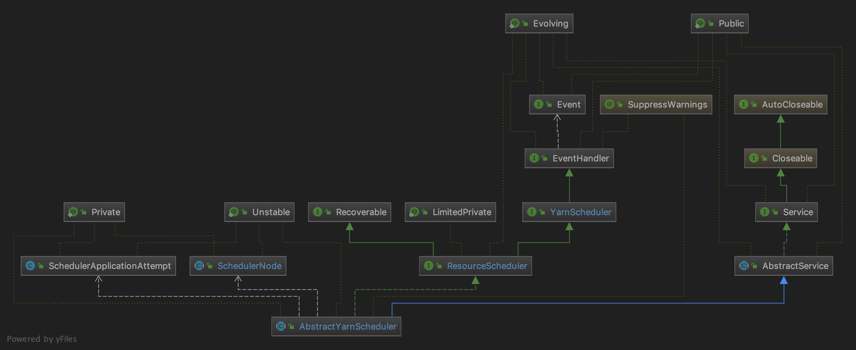Click the interface icon on the Recoverable node

point(317,212)
